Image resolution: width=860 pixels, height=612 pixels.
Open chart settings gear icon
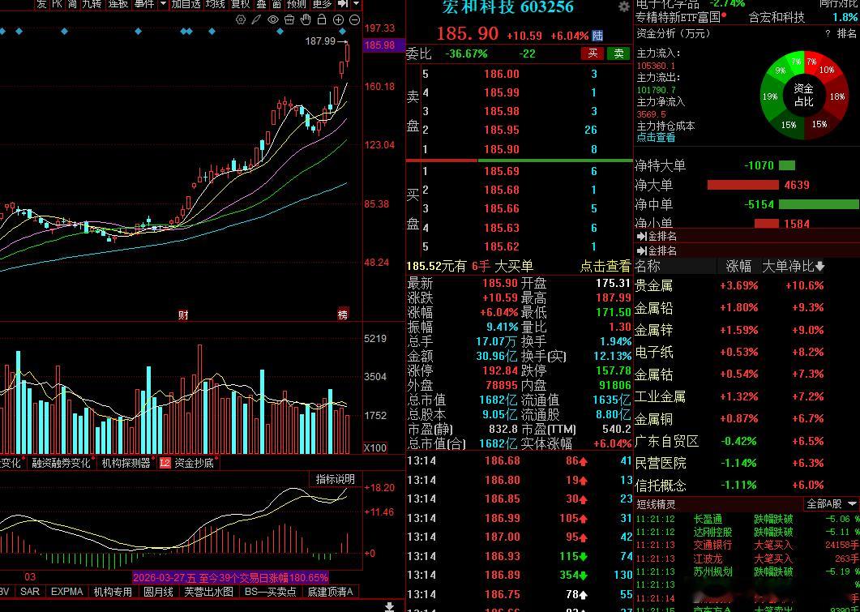tap(241, 20)
